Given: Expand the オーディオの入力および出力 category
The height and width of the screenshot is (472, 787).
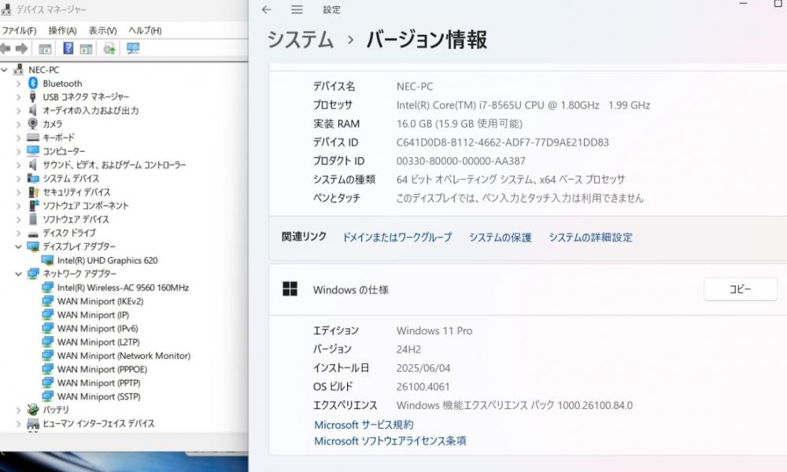Looking at the screenshot, I should tap(19, 111).
